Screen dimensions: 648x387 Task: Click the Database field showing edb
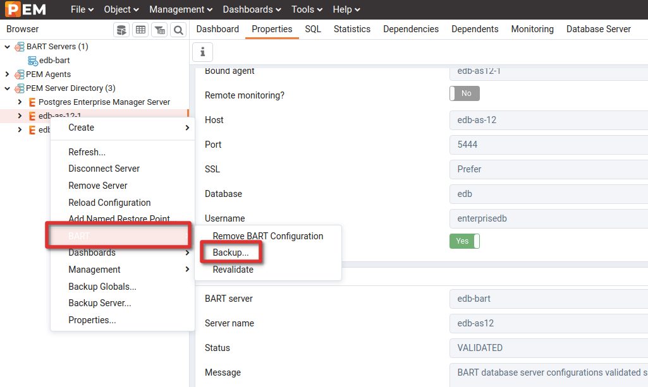[548, 194]
